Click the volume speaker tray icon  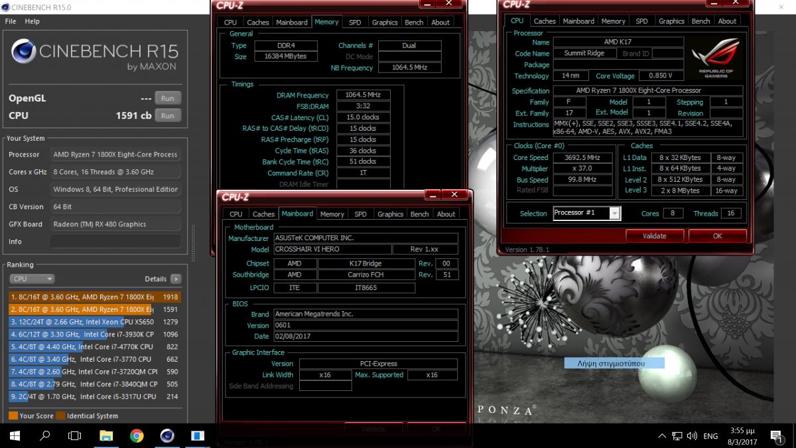tap(693, 436)
